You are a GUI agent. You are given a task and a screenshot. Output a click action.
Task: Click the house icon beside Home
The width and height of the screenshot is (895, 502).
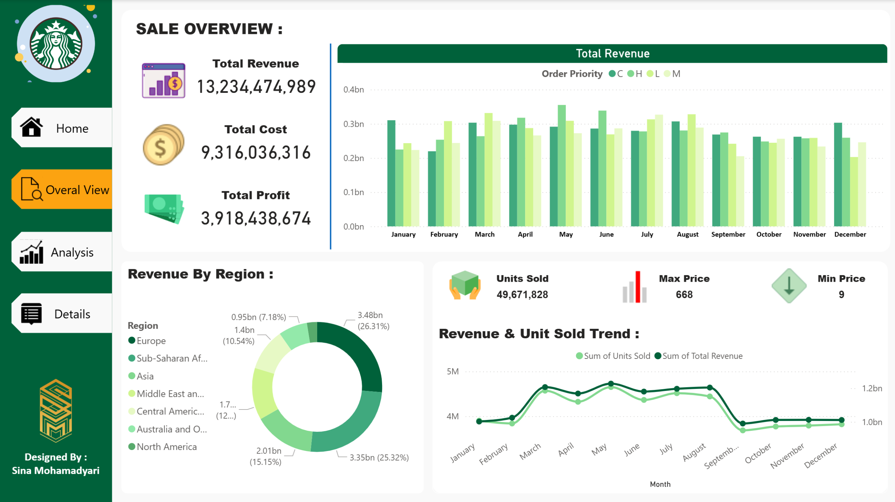[x=31, y=127]
